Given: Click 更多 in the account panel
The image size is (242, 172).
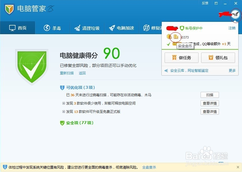Looking at the screenshot, I should pos(232,71).
